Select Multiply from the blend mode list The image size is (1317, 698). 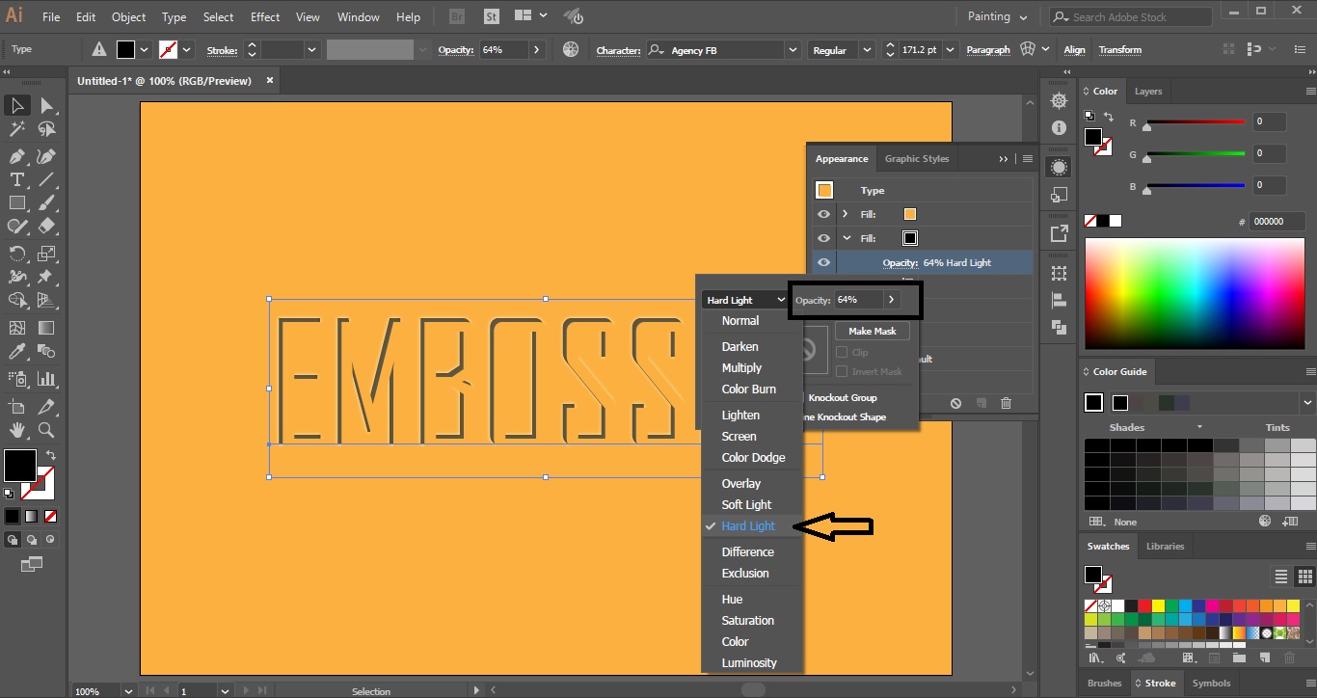(x=740, y=367)
